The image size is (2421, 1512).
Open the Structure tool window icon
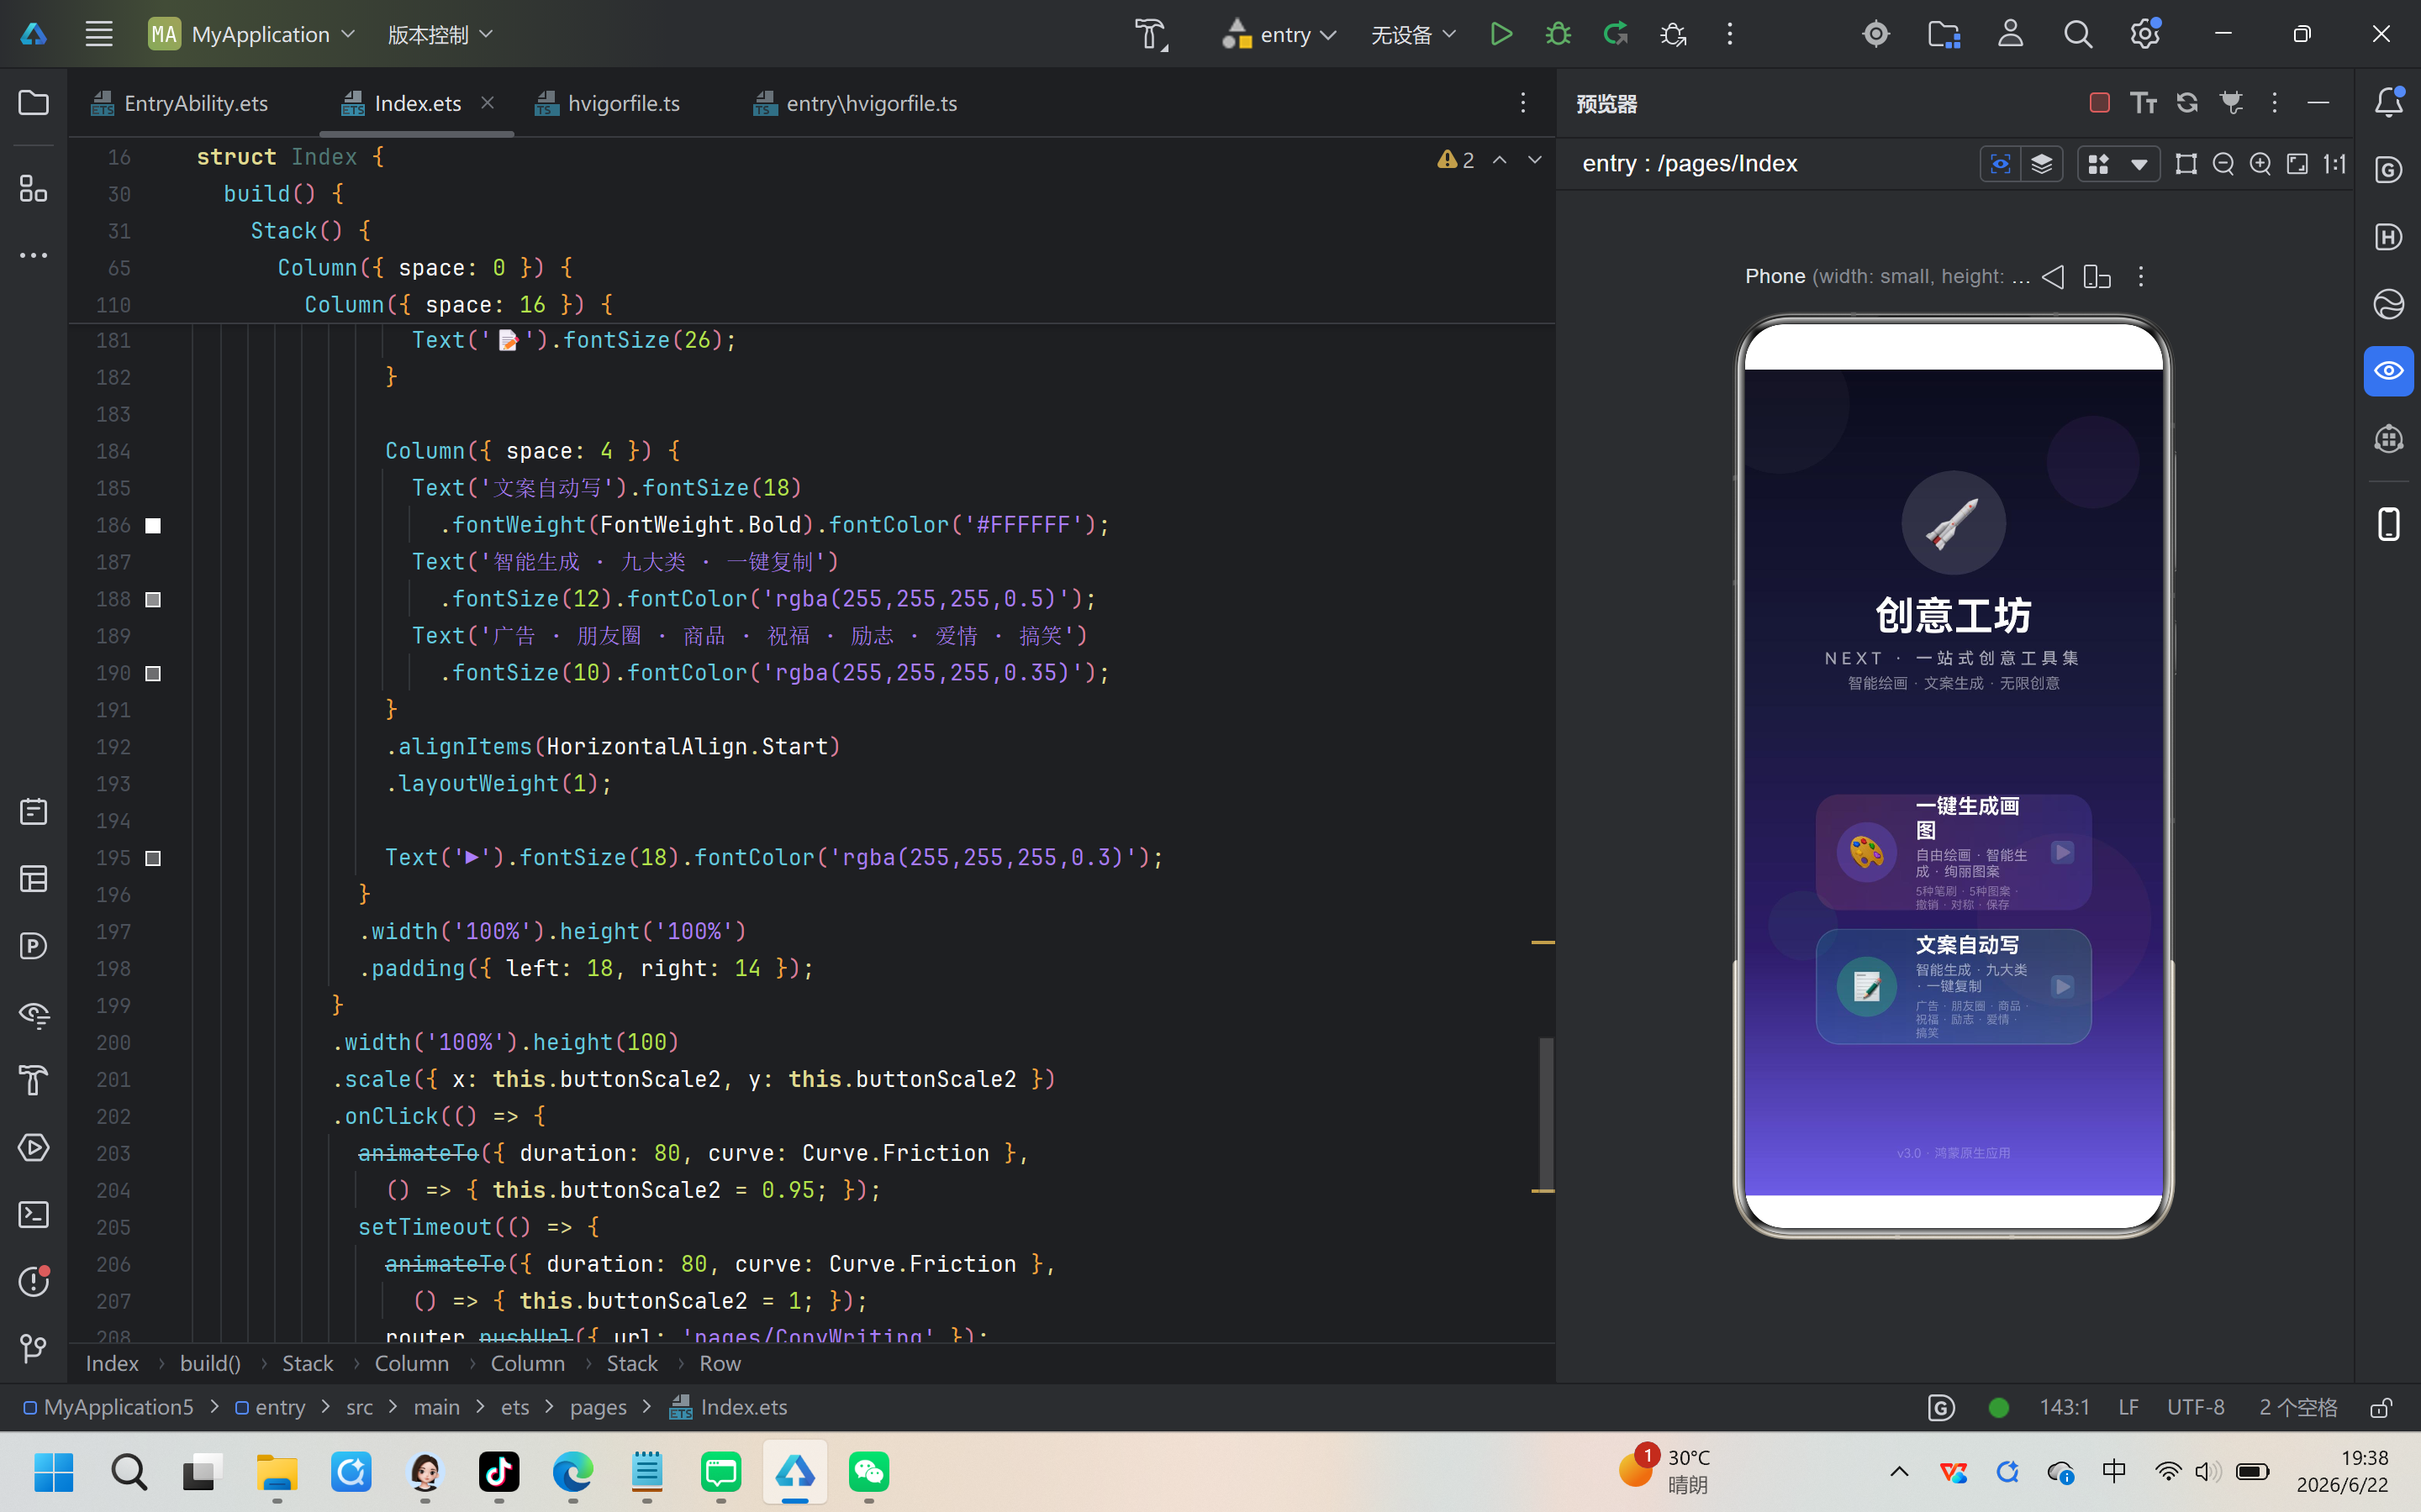pyautogui.click(x=33, y=188)
